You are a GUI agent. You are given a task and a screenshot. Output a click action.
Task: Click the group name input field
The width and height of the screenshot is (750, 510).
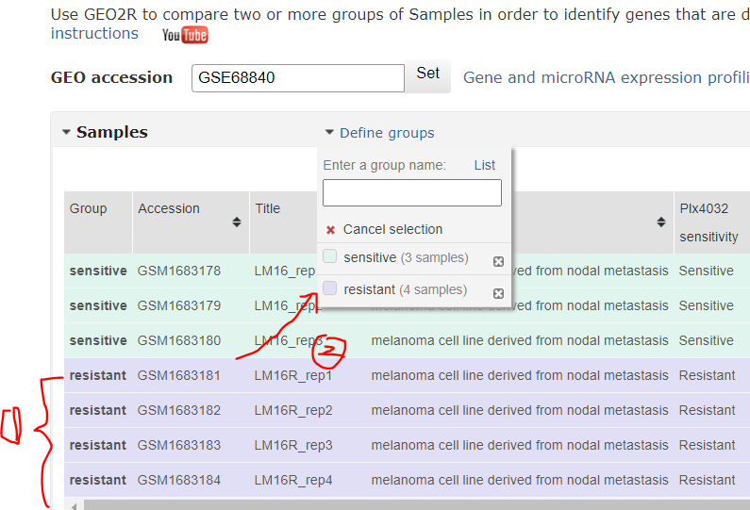[411, 193]
